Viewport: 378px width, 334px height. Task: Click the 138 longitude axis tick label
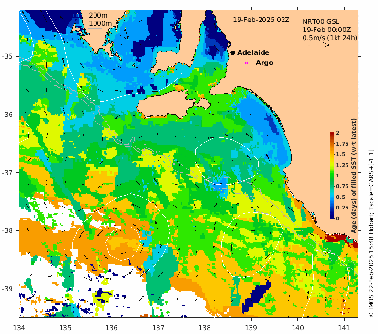tap(205, 328)
